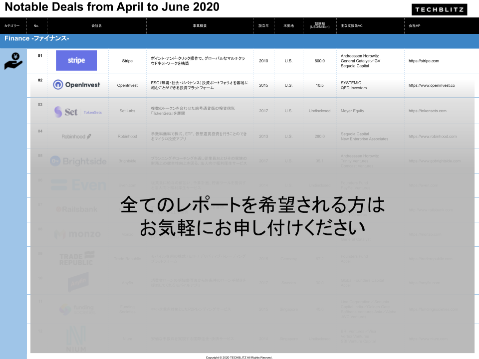Click the 設立年 column header
The height and width of the screenshot is (359, 479).
click(x=263, y=25)
